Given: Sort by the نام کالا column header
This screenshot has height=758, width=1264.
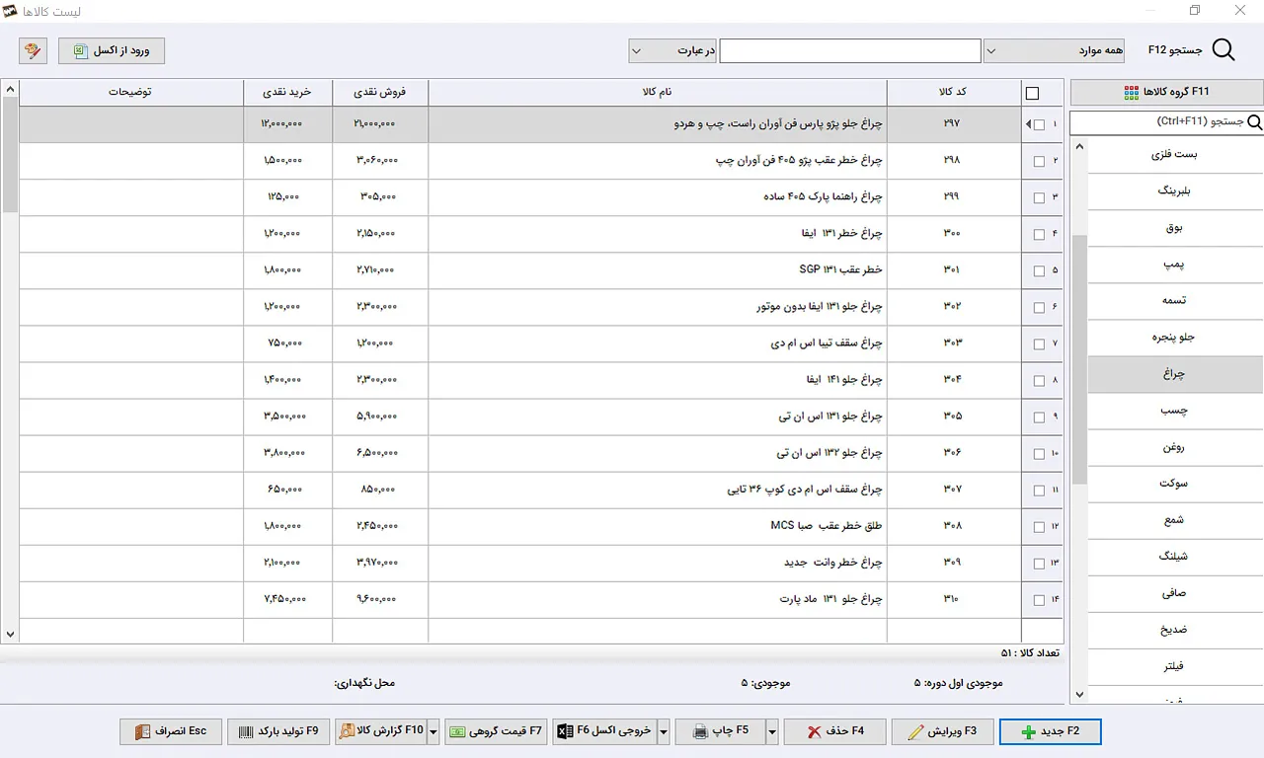Looking at the screenshot, I should (x=658, y=92).
